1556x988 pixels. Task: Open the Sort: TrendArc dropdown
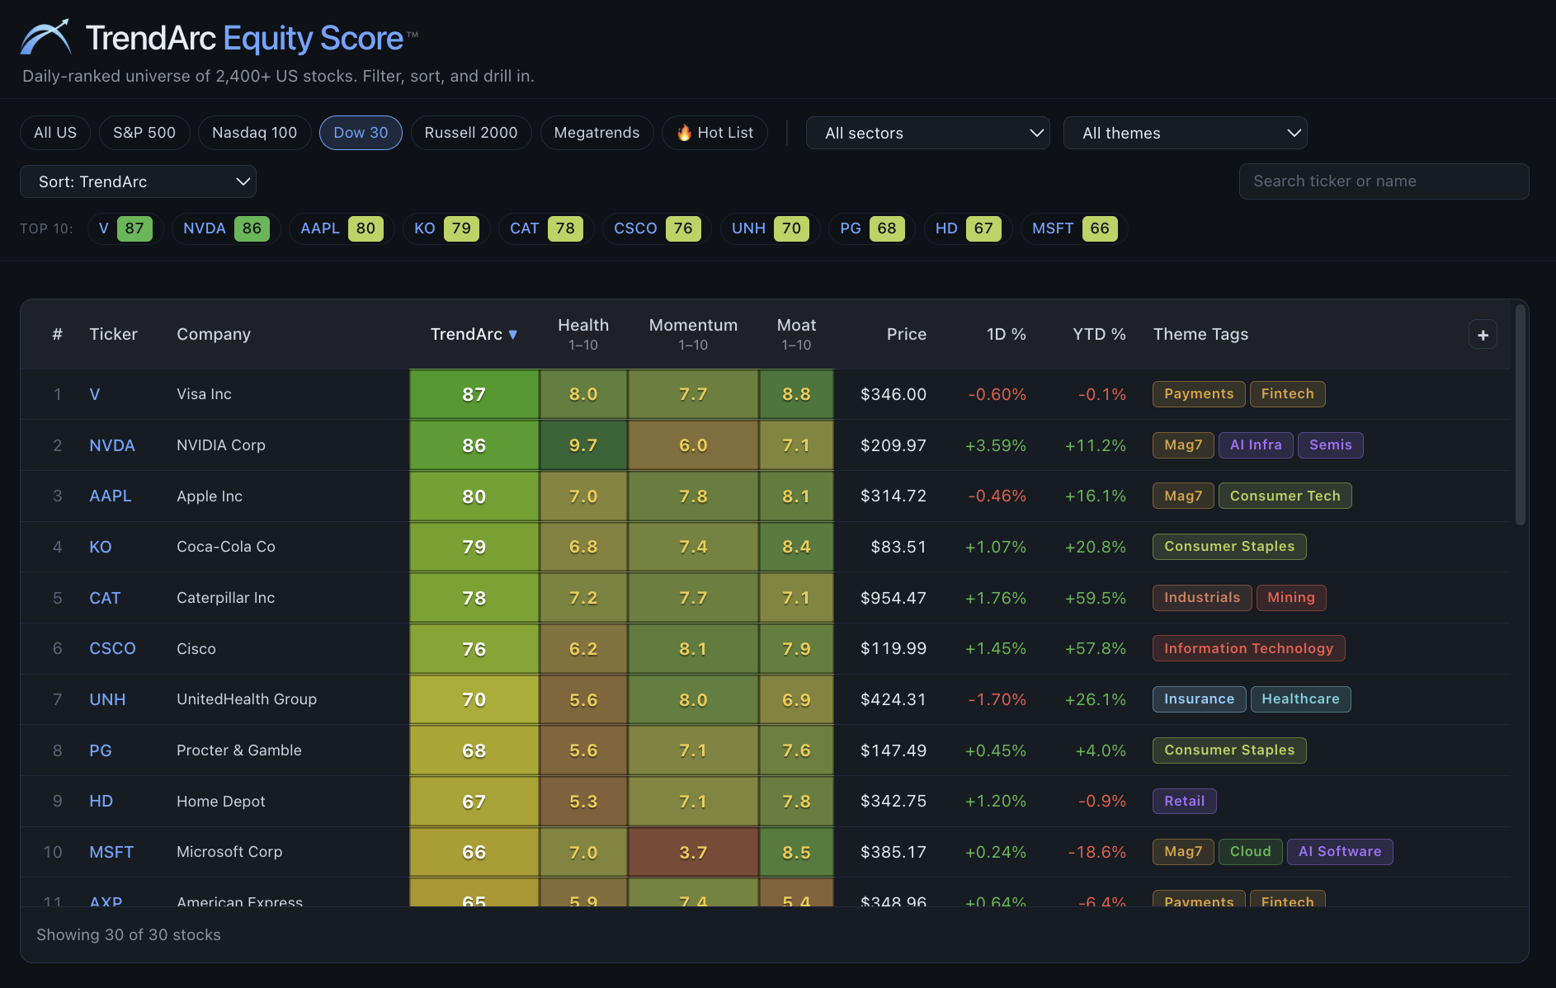coord(138,181)
